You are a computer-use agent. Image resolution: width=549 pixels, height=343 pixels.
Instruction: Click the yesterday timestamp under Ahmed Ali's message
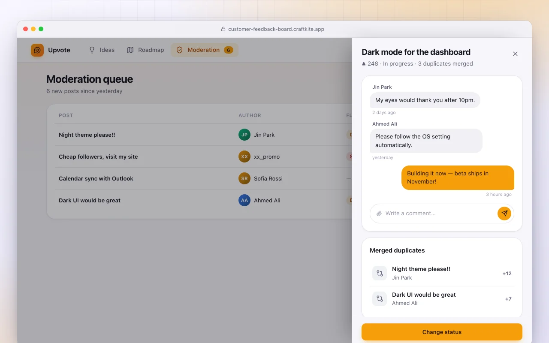(383, 157)
